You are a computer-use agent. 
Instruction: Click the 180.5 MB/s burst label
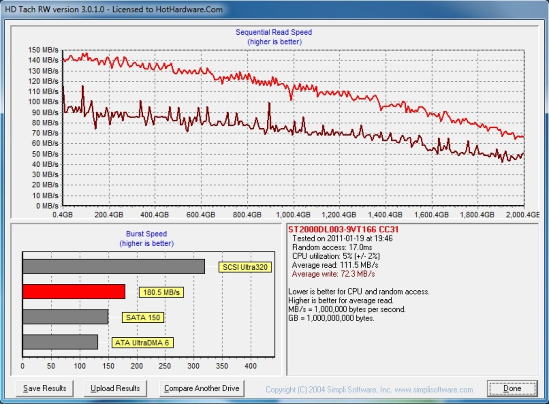(162, 292)
